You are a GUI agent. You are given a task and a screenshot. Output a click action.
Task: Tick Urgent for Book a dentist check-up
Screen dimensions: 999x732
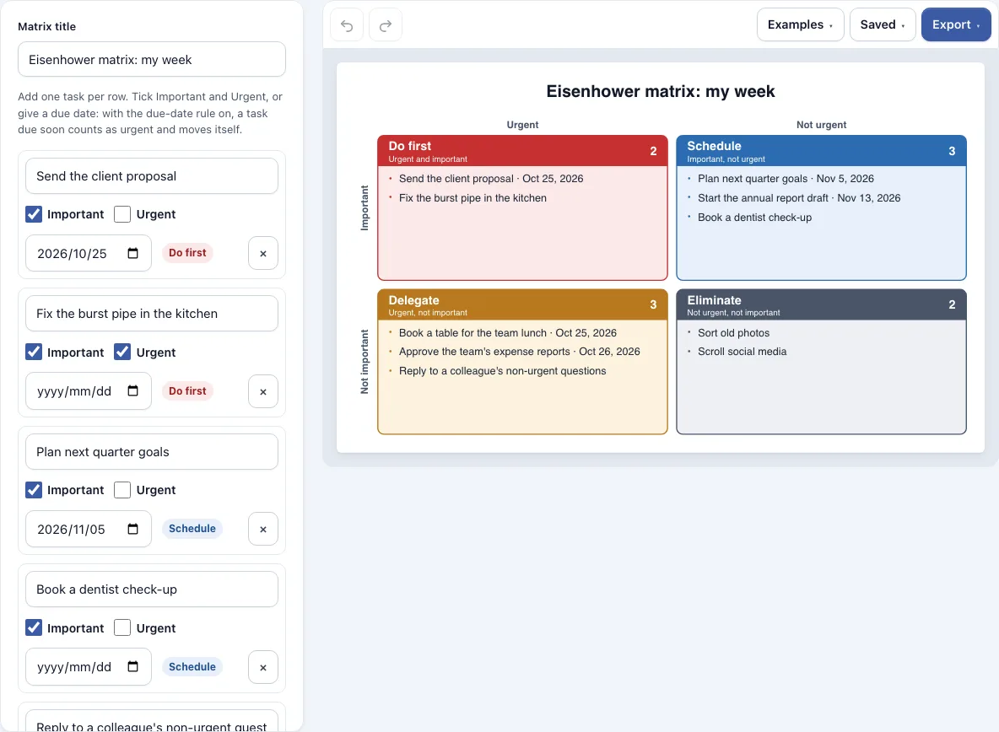122,627
